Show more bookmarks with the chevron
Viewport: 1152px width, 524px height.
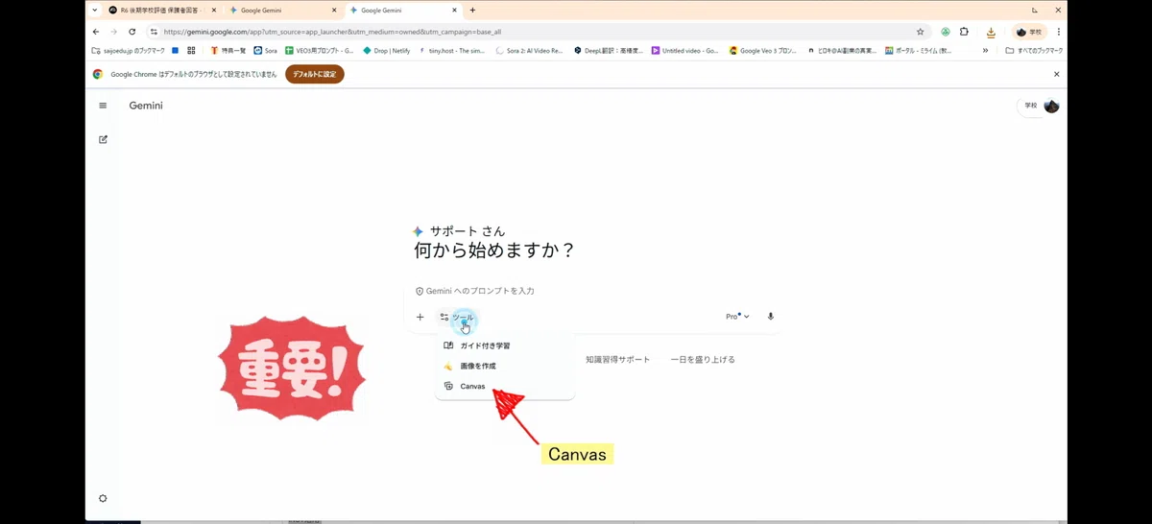[985, 51]
